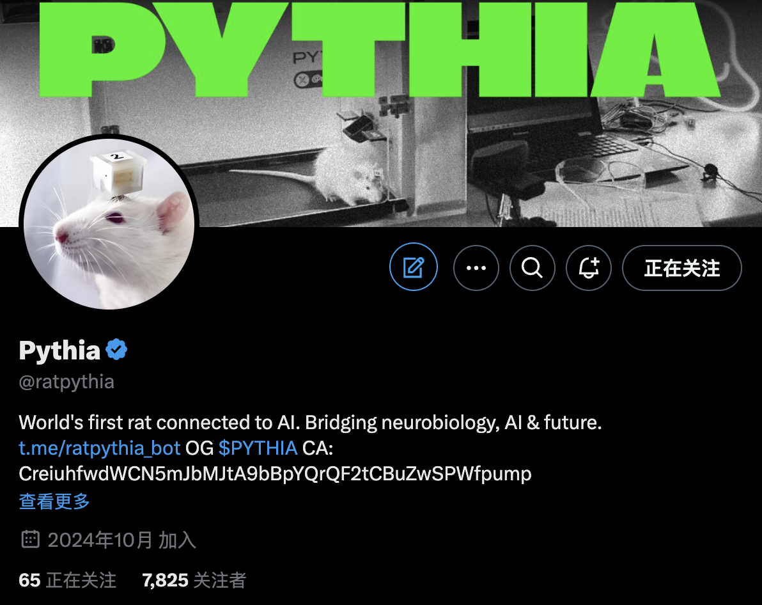Click the $PYTHIA cashtag
Screen dimensions: 762x605
tap(258, 448)
